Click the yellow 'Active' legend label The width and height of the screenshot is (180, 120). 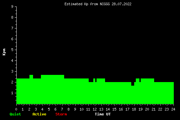39,114
